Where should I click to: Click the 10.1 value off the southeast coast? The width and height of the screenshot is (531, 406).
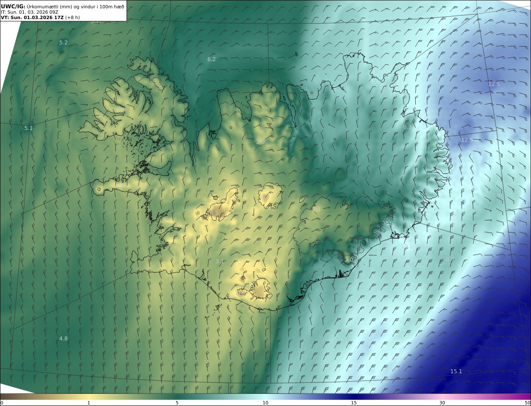click(407, 246)
